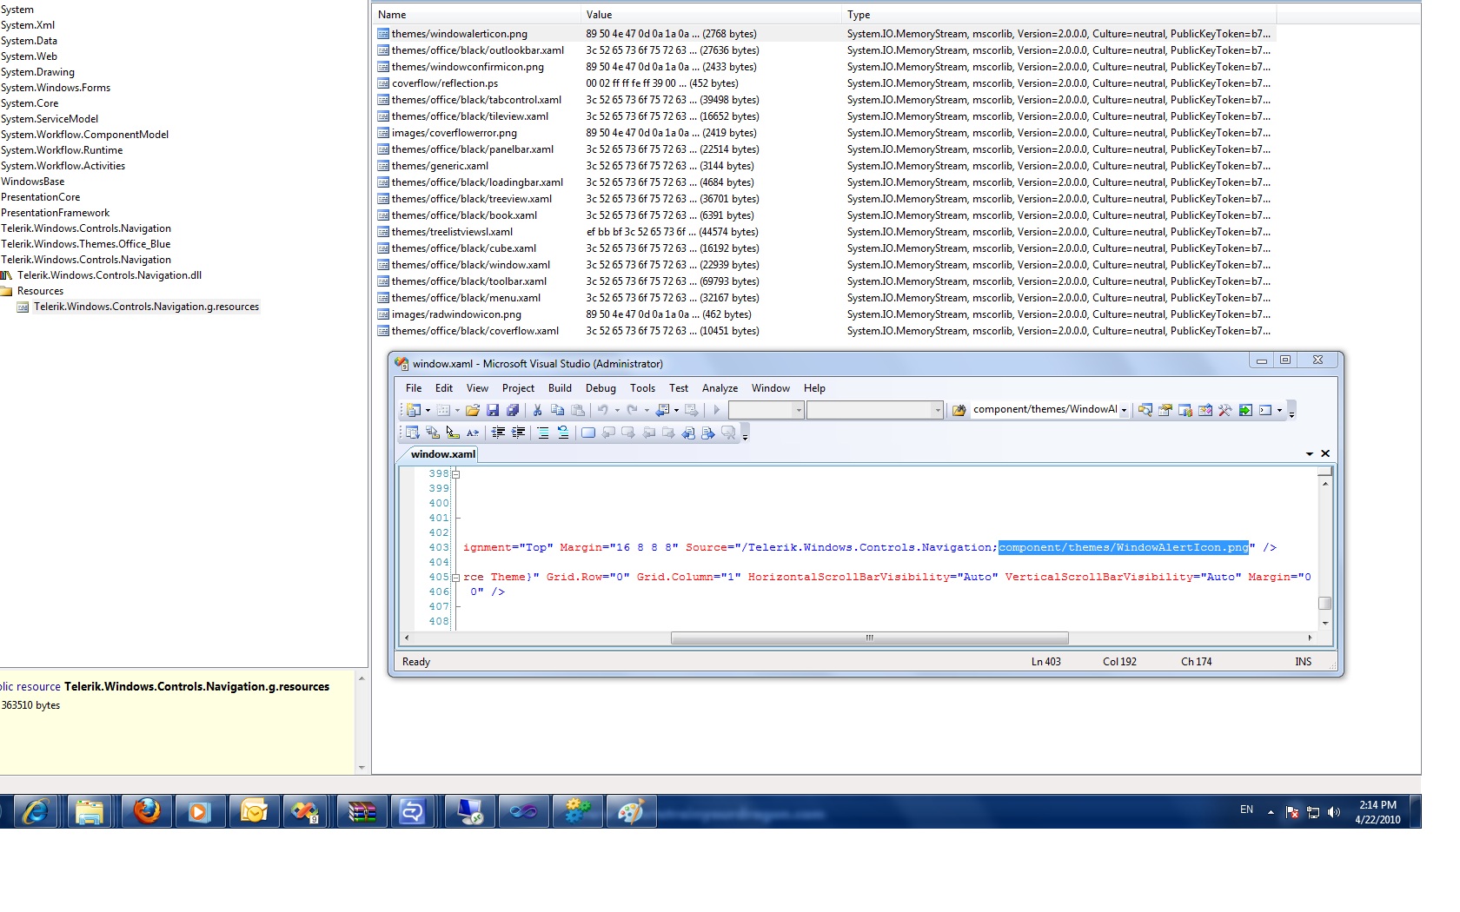Select Telerik.Windows.Controls.Navigation.dll in the tree
Viewport: 1460px width, 912px height.
tap(109, 275)
